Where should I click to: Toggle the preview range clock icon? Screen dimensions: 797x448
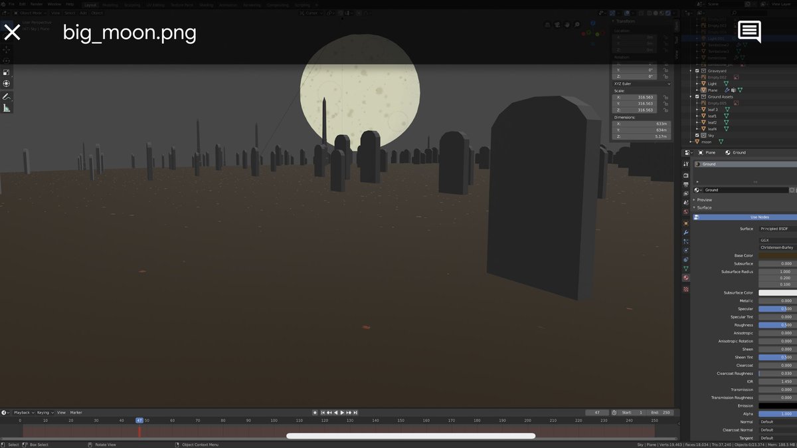[x=614, y=413]
